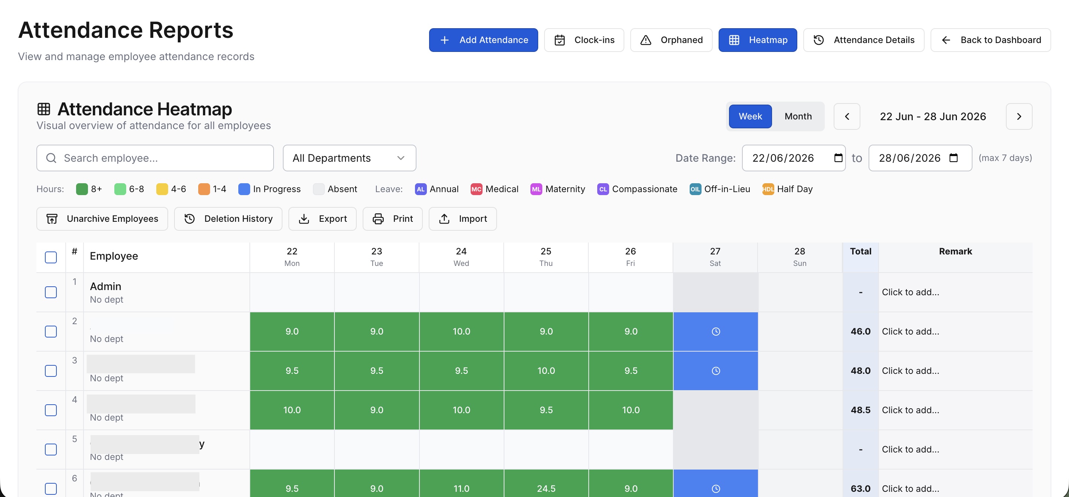Open the start date calendar picker icon
Screen dimensions: 1069x497
pyautogui.click(x=838, y=158)
